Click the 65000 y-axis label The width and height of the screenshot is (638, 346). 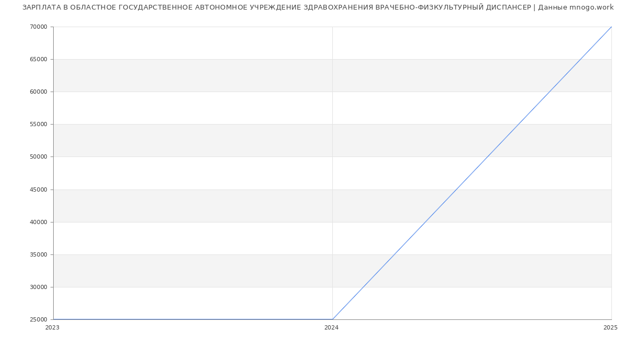coord(38,59)
